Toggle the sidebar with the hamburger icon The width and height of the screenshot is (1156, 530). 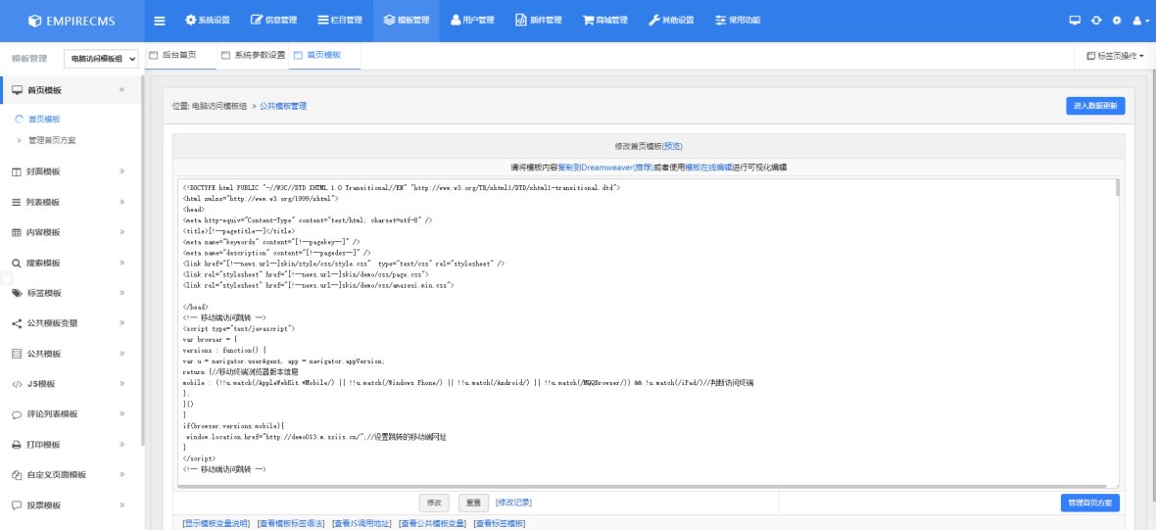coord(160,21)
